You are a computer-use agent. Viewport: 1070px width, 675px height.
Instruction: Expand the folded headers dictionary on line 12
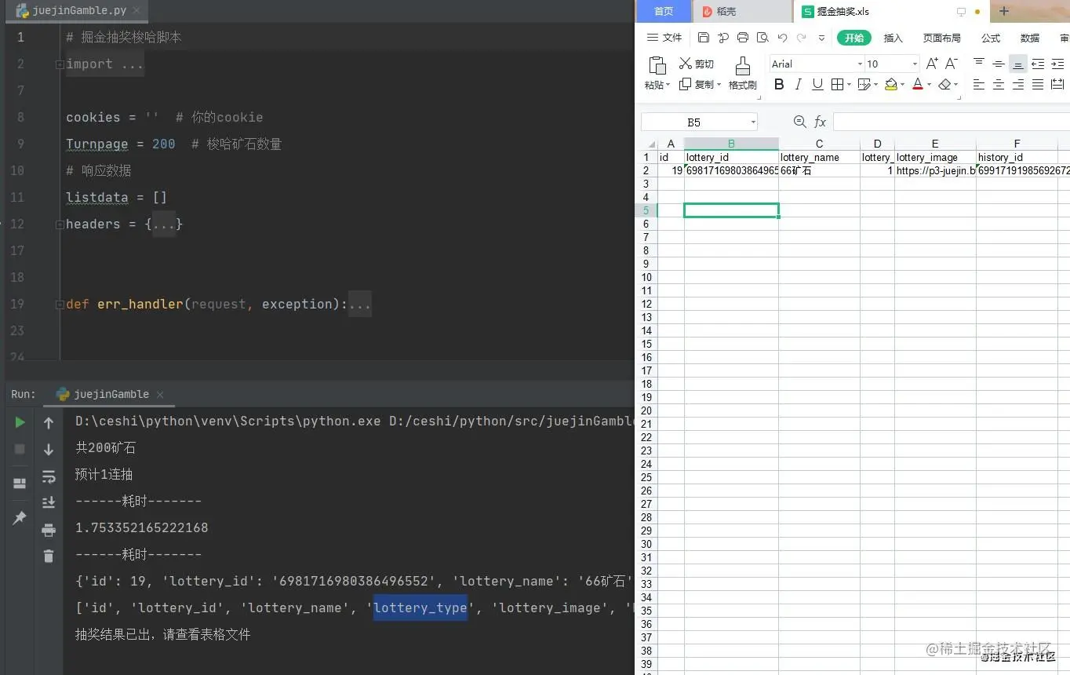[60, 224]
